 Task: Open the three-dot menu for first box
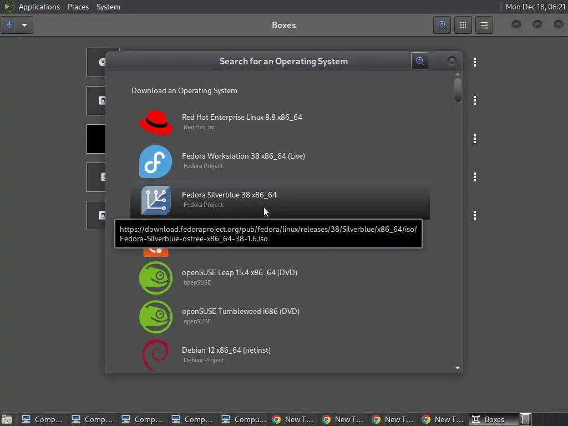tap(475, 62)
